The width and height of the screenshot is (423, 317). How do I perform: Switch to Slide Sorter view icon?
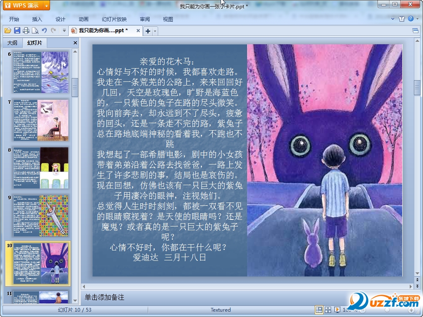click(328, 310)
